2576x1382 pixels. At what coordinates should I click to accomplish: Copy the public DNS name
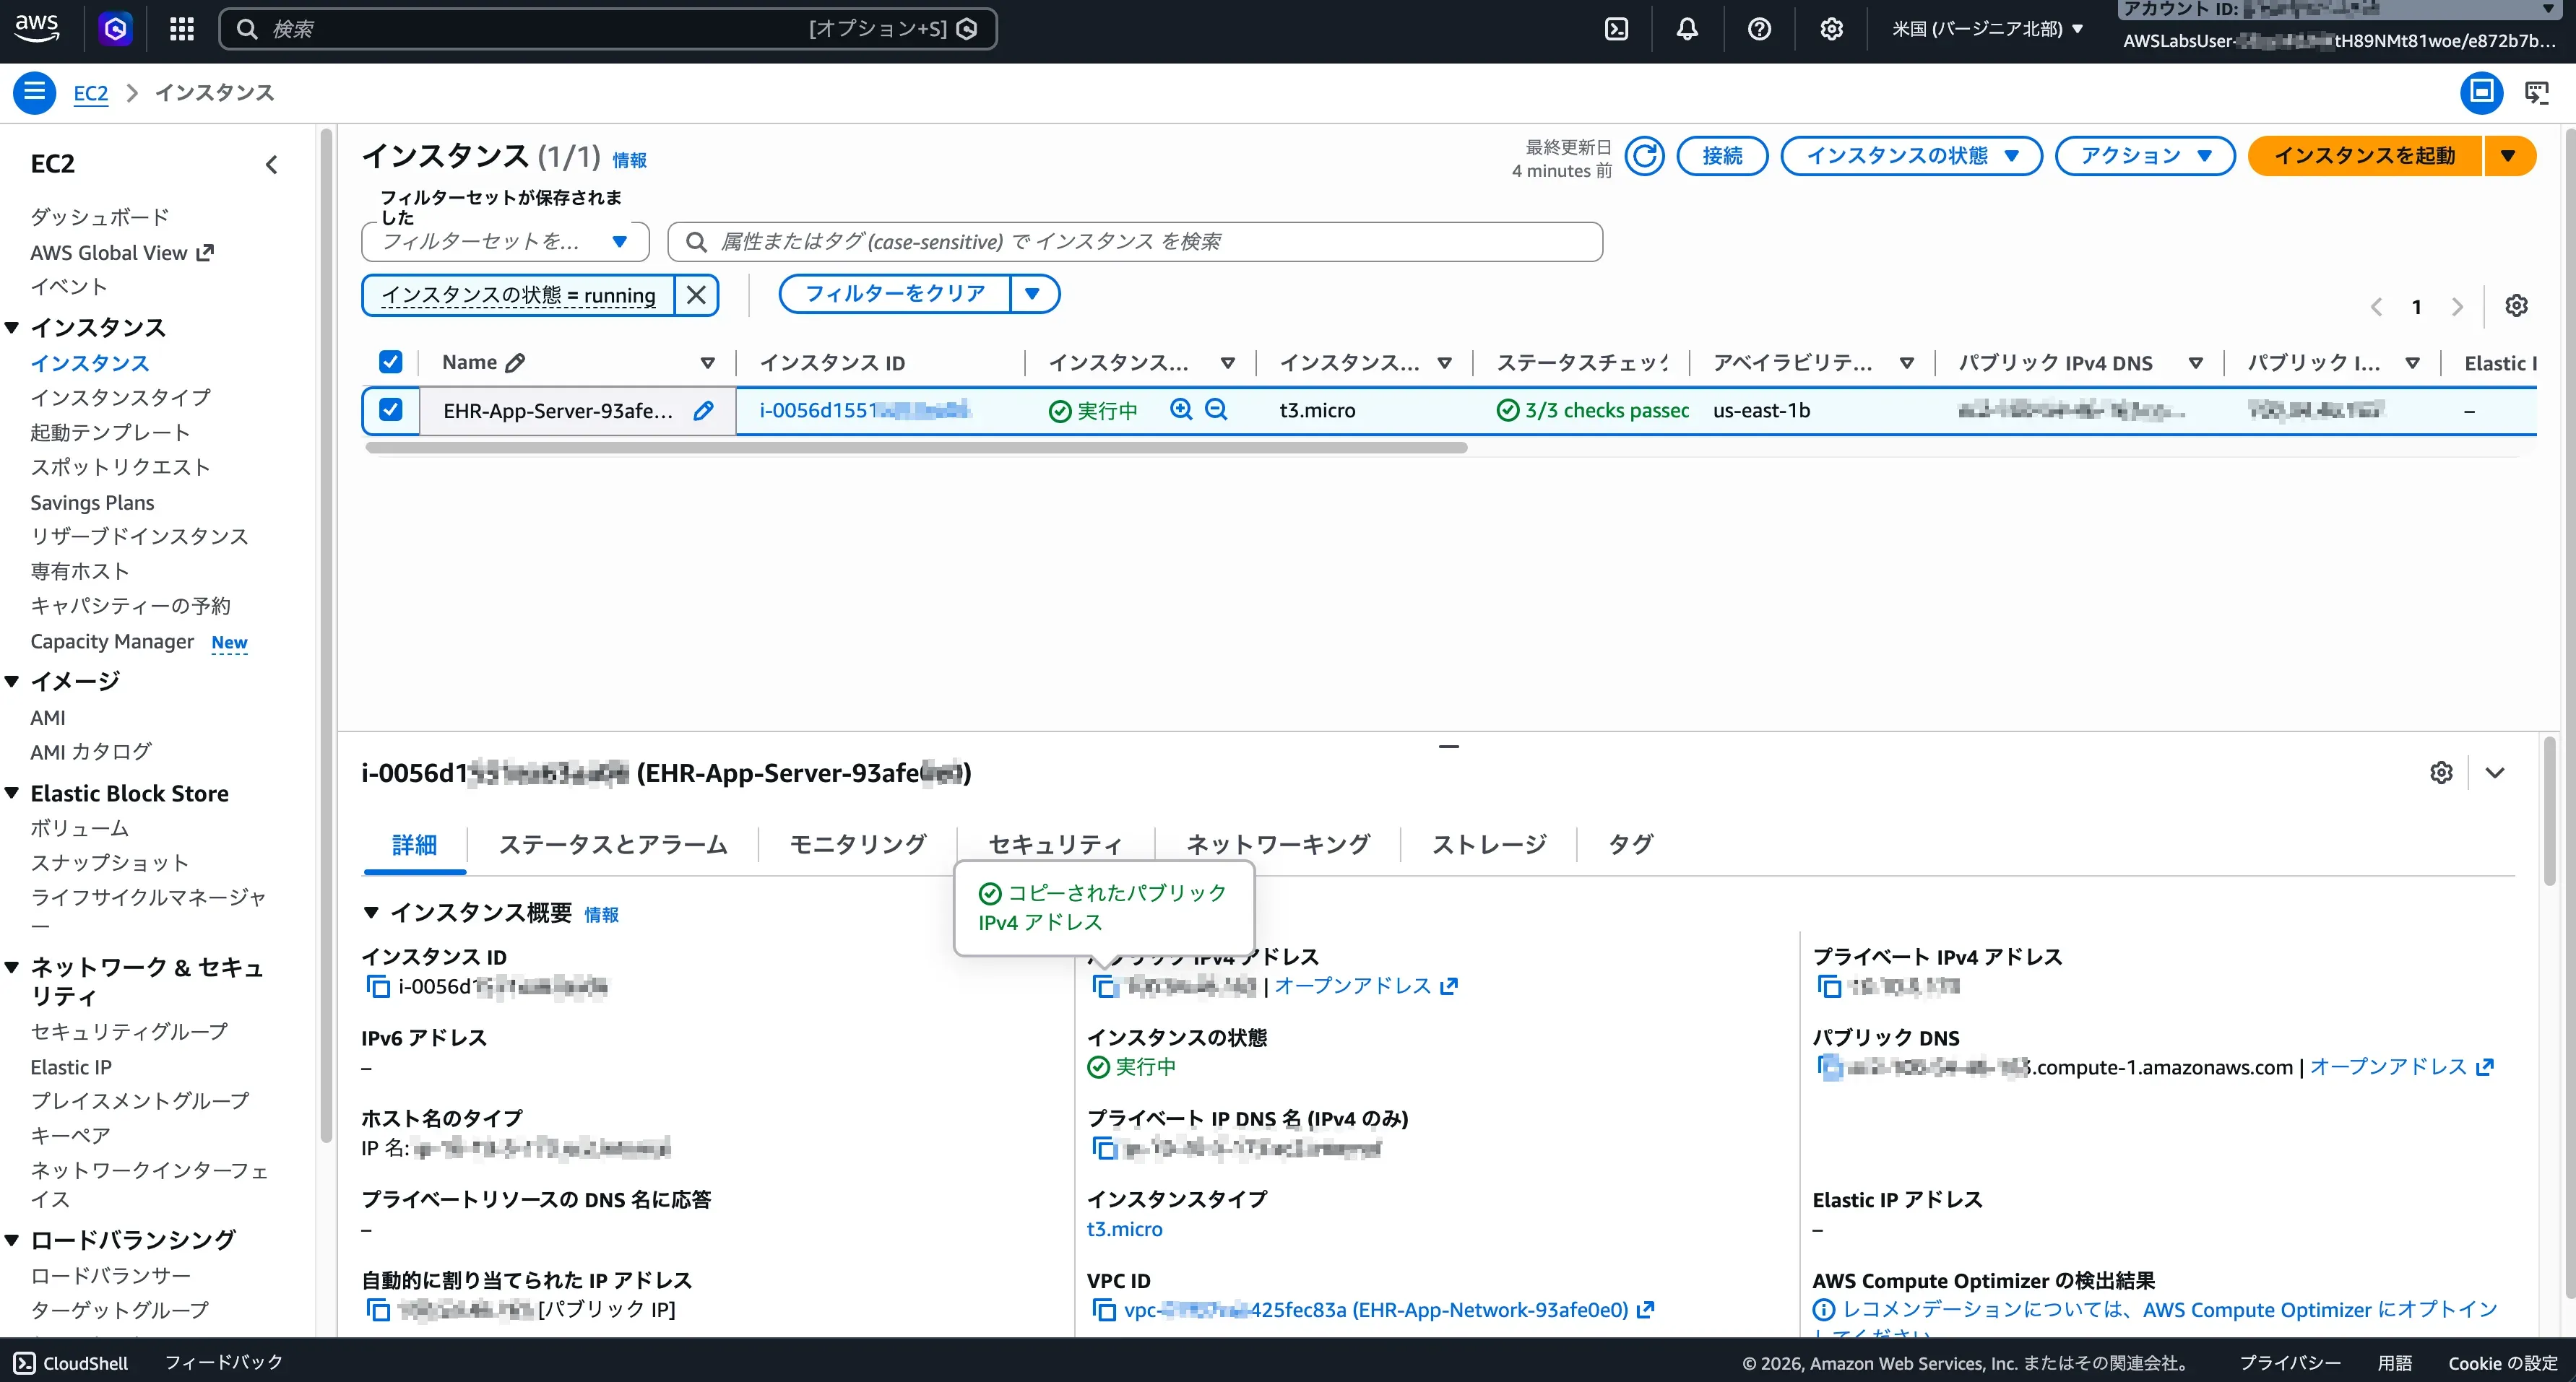[1829, 1067]
